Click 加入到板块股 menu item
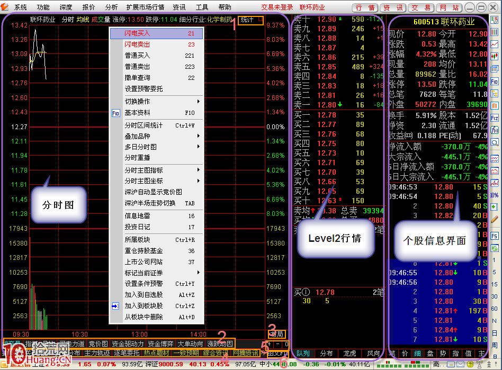 pyautogui.click(x=156, y=306)
